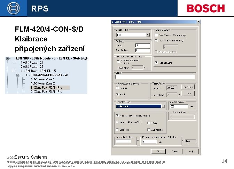Click the Pick button next to Output

pos(188,87)
